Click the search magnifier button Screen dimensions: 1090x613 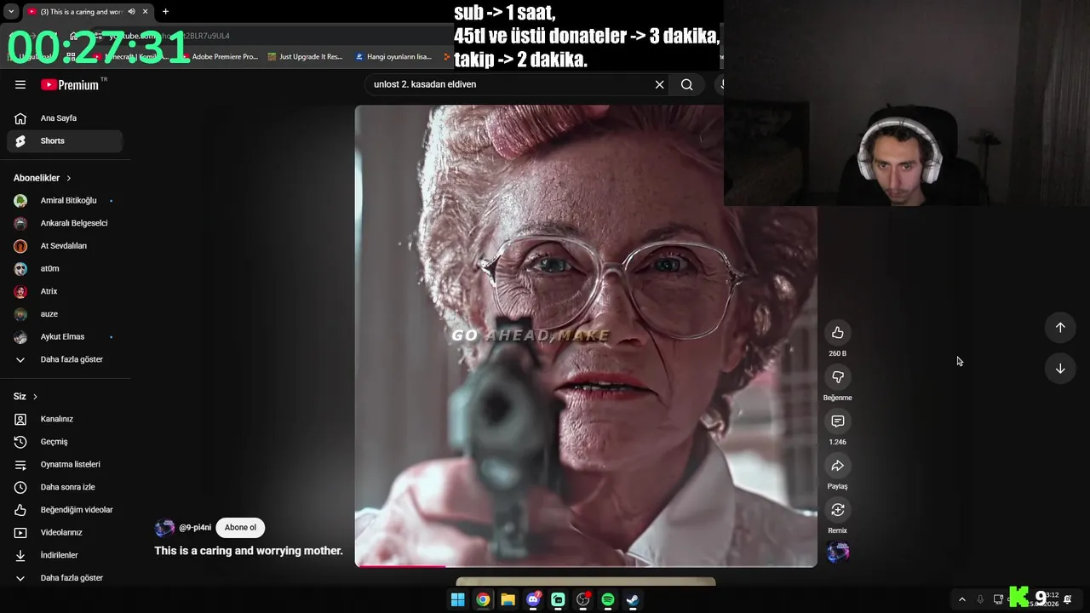point(686,84)
